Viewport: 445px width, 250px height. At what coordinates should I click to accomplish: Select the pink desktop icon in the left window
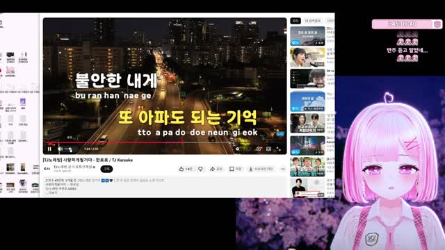10,71
